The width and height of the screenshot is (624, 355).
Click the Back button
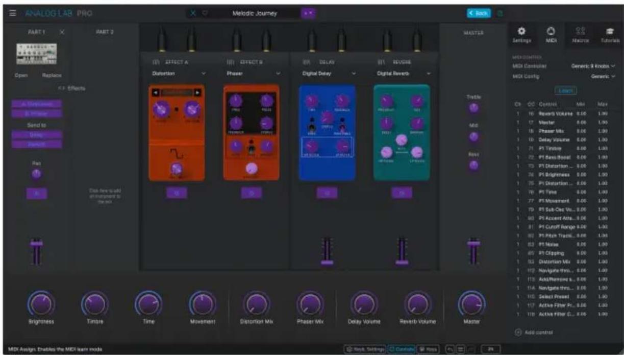pos(479,14)
